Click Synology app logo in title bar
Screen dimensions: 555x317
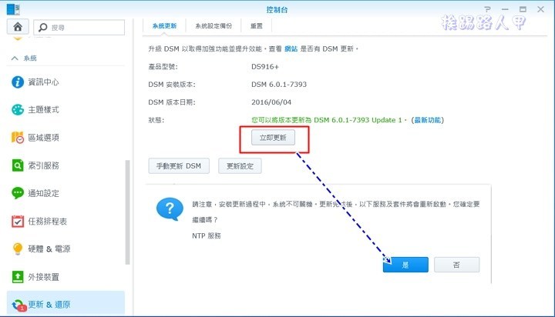[13, 9]
